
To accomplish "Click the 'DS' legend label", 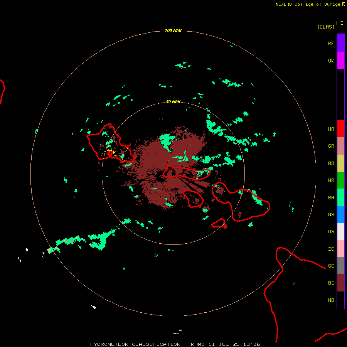I will point(331,232).
